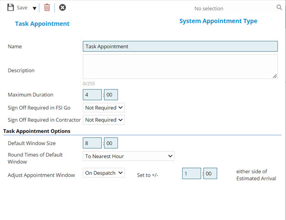The image size is (286, 220).
Task: Open Sign Off Required in FSI Go dropdown
Action: (x=104, y=108)
